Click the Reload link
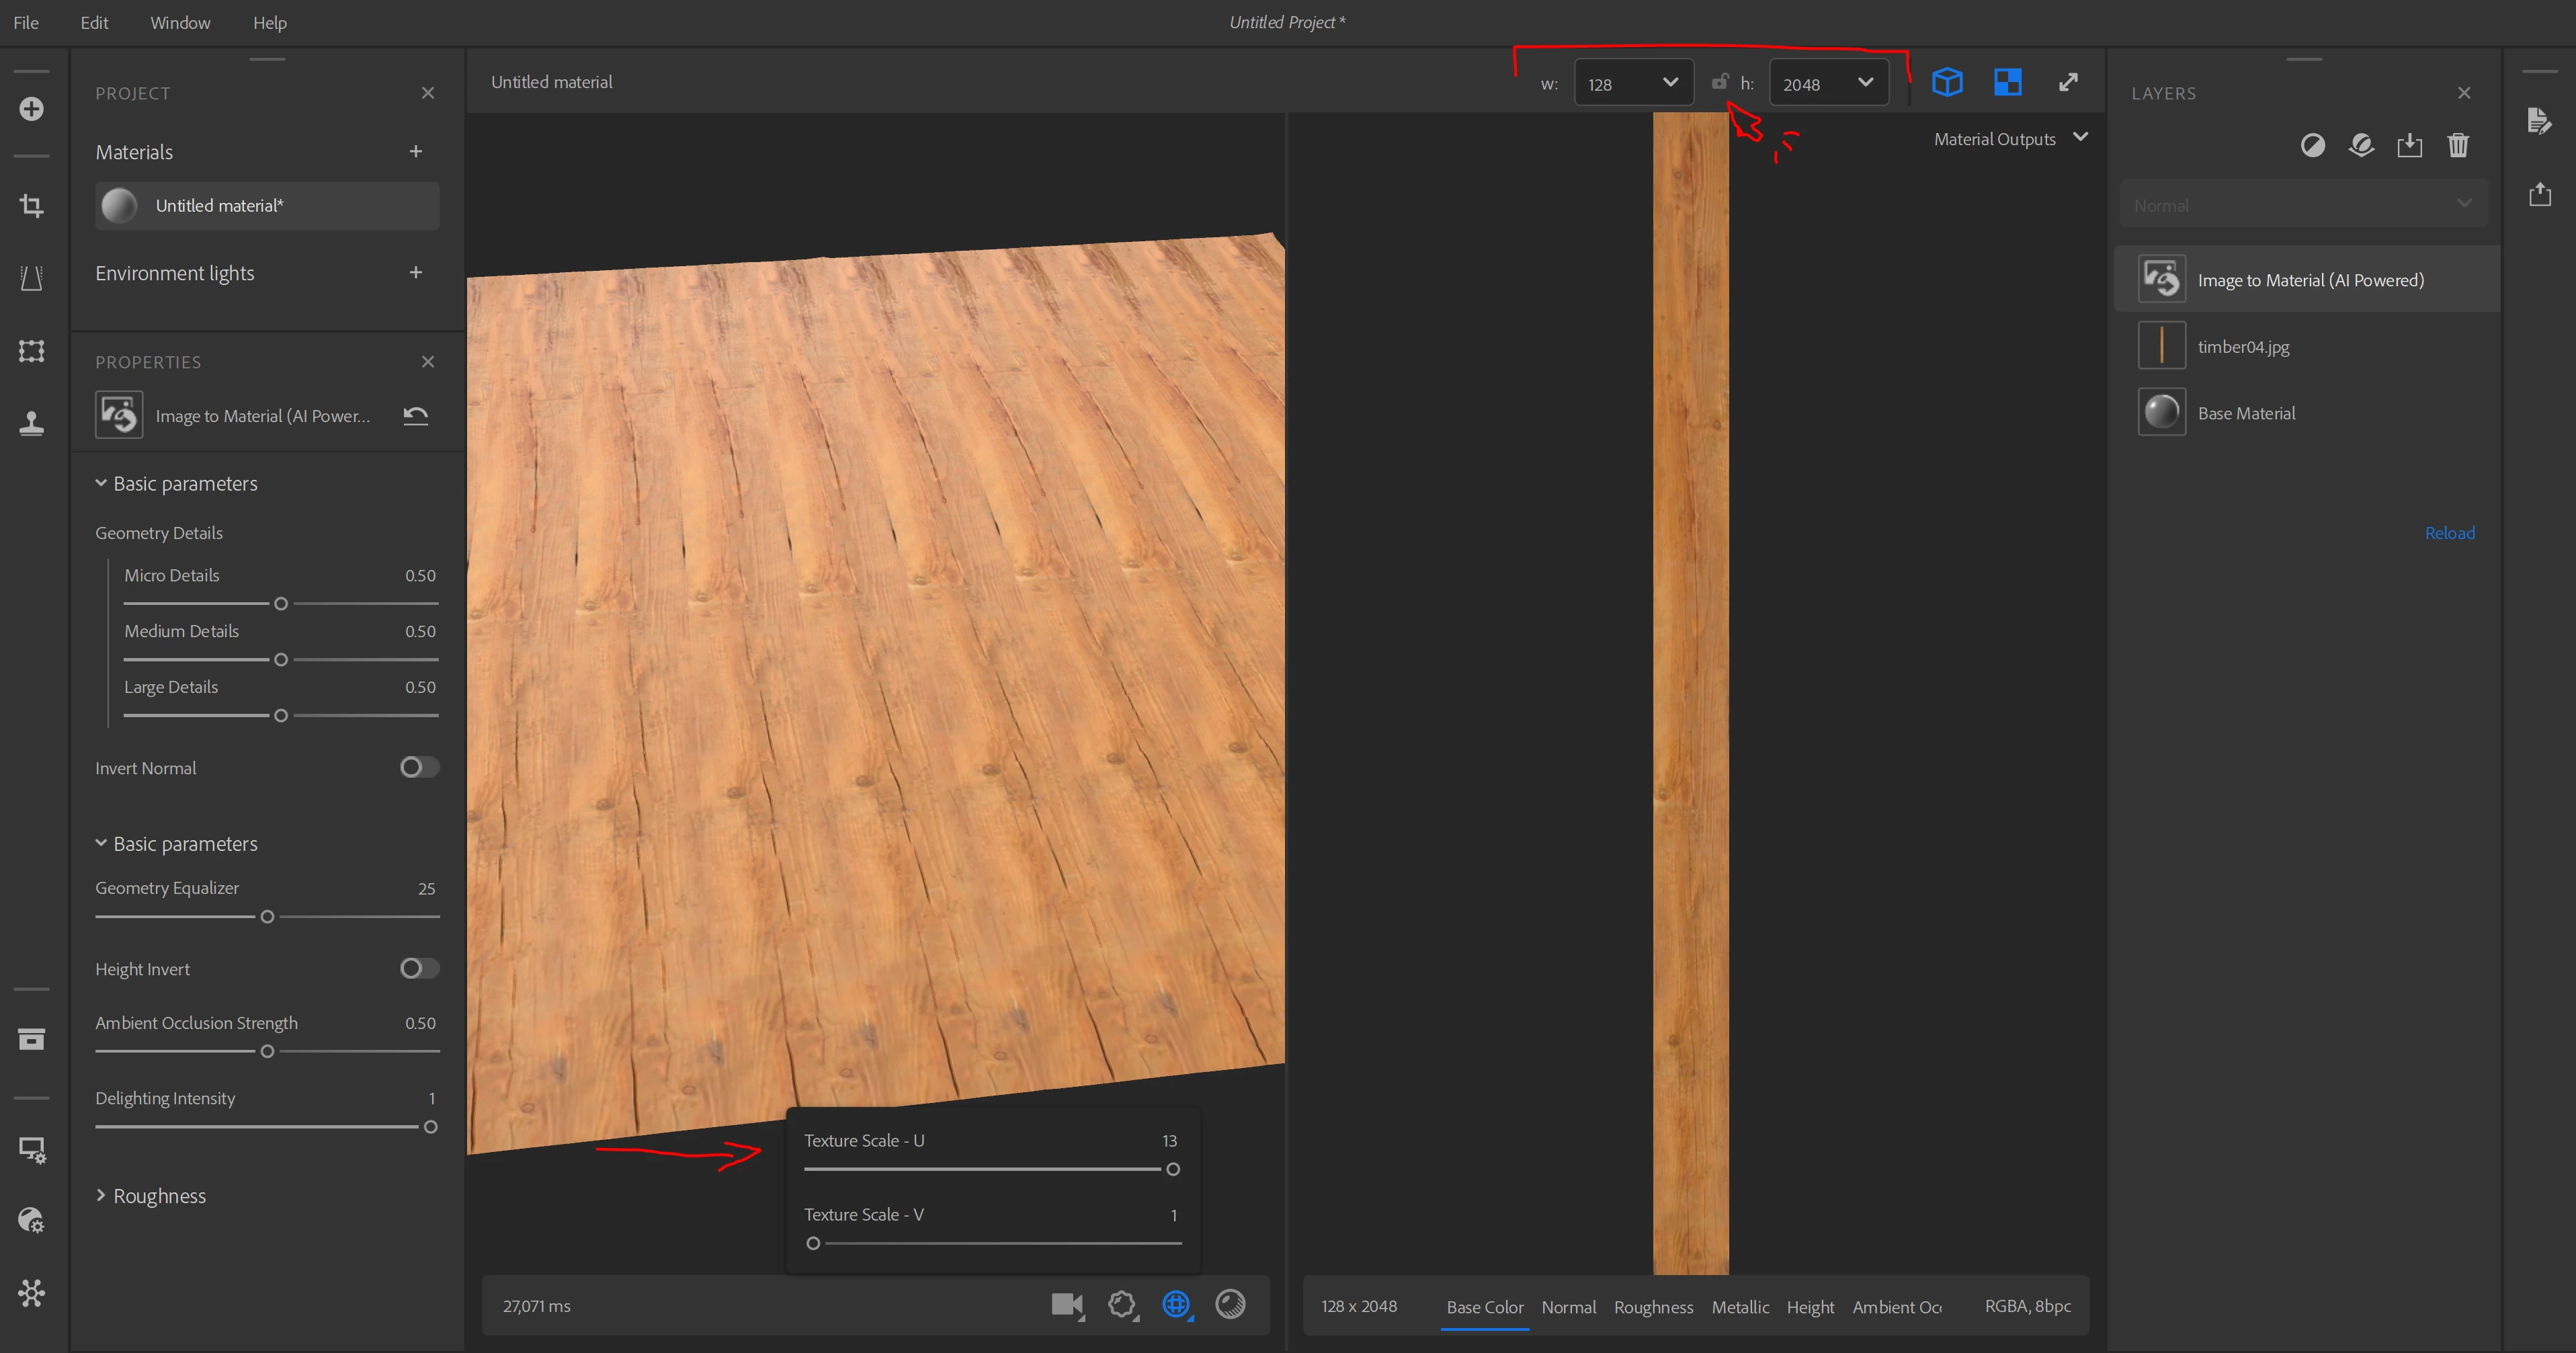The width and height of the screenshot is (2576, 1353). coord(2449,533)
